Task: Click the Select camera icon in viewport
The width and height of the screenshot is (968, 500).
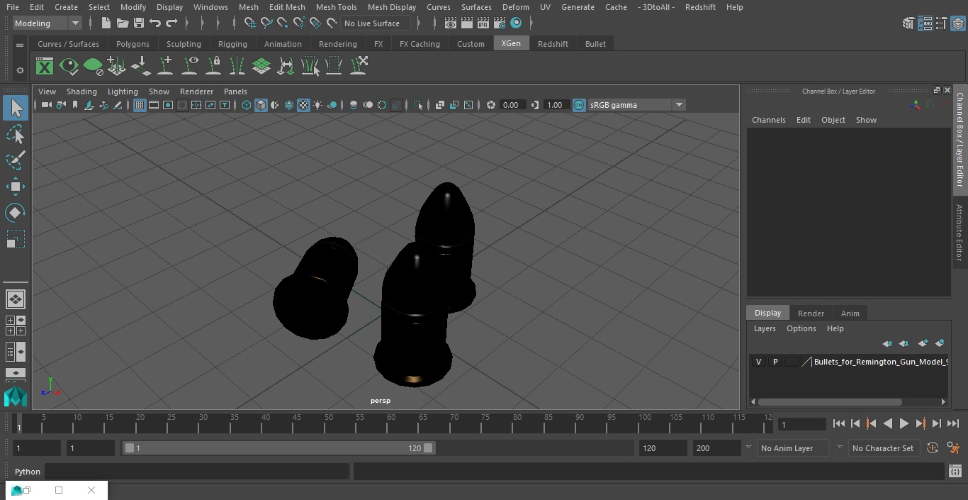Action: coord(46,105)
